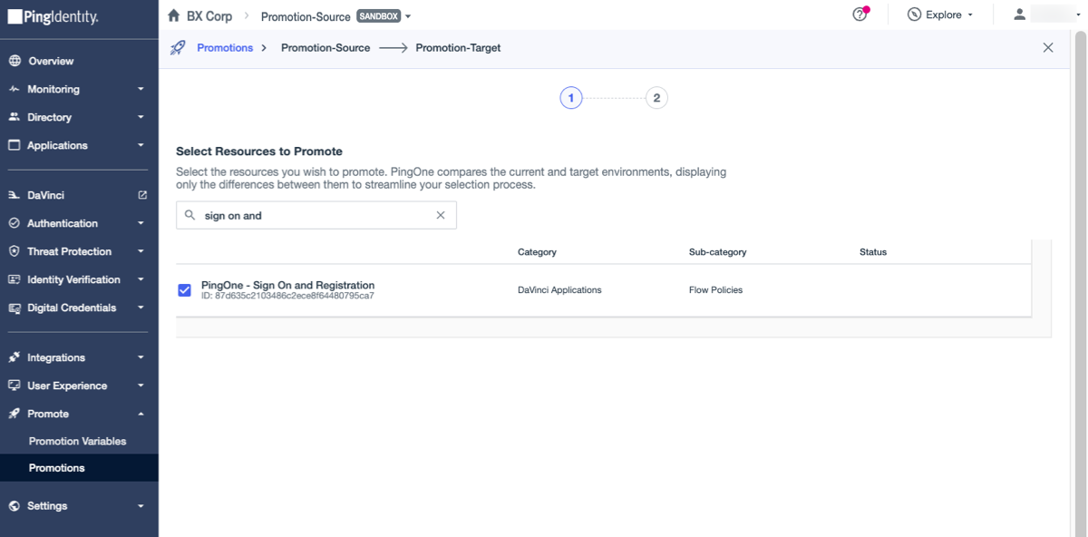Open the Settings sidebar label

coord(47,506)
